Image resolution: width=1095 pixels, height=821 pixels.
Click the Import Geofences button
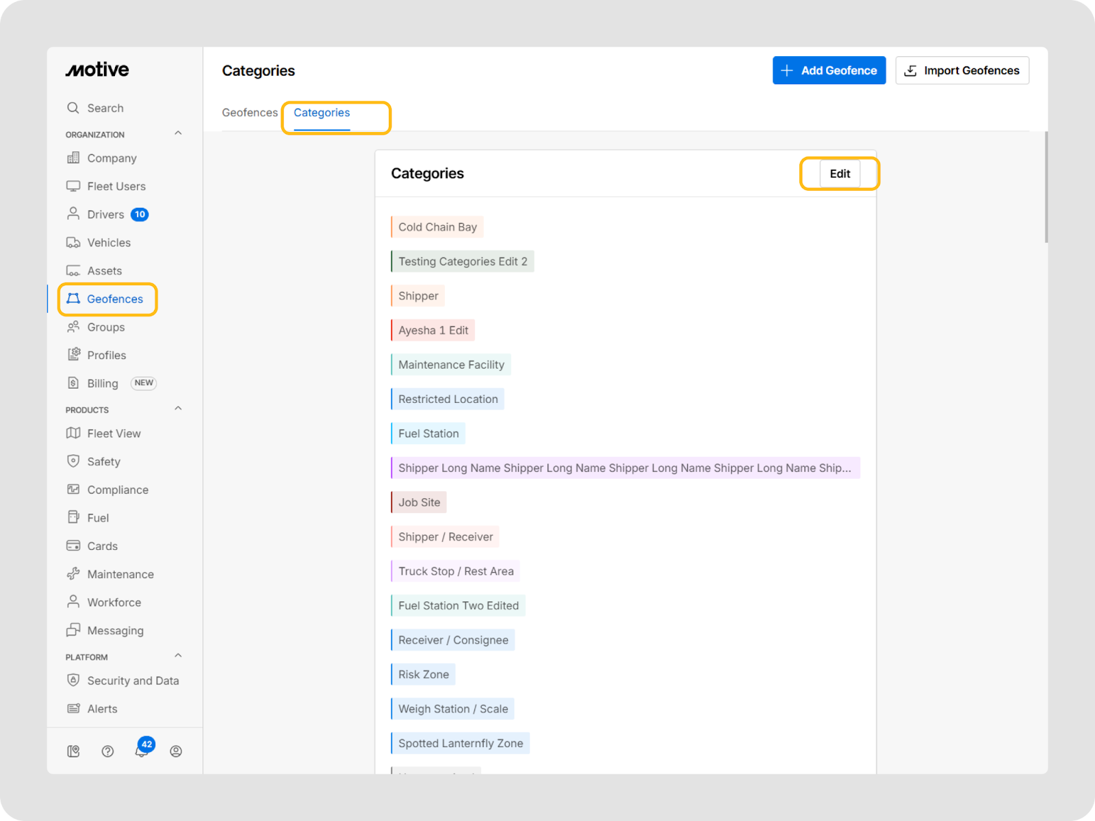(962, 70)
